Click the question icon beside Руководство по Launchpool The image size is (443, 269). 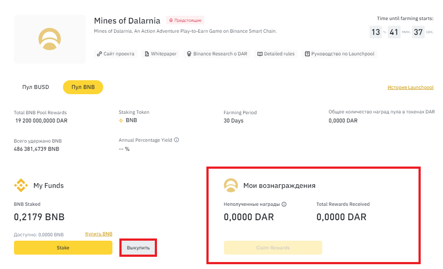307,54
